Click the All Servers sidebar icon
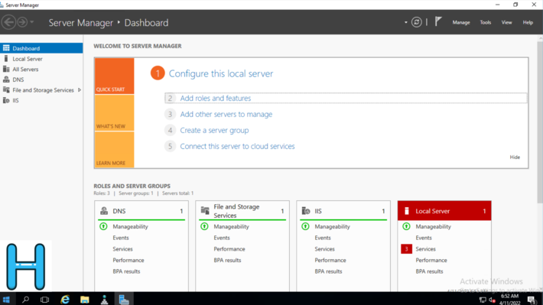This screenshot has width=543, height=305. pos(6,69)
